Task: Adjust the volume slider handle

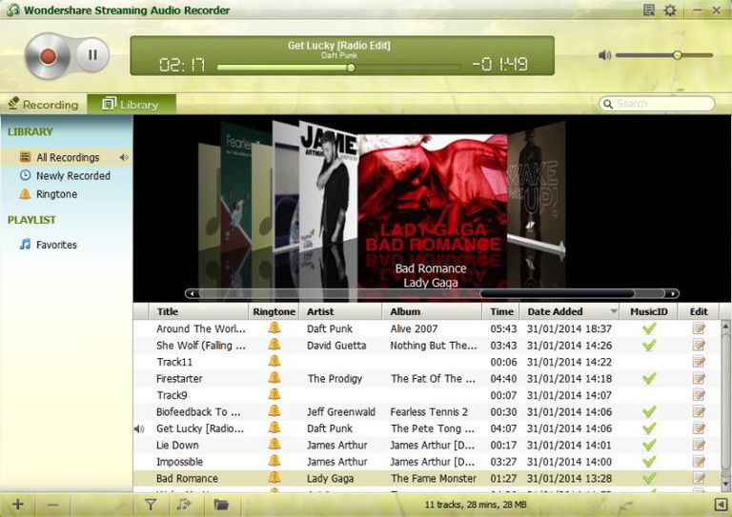Action: [x=677, y=55]
